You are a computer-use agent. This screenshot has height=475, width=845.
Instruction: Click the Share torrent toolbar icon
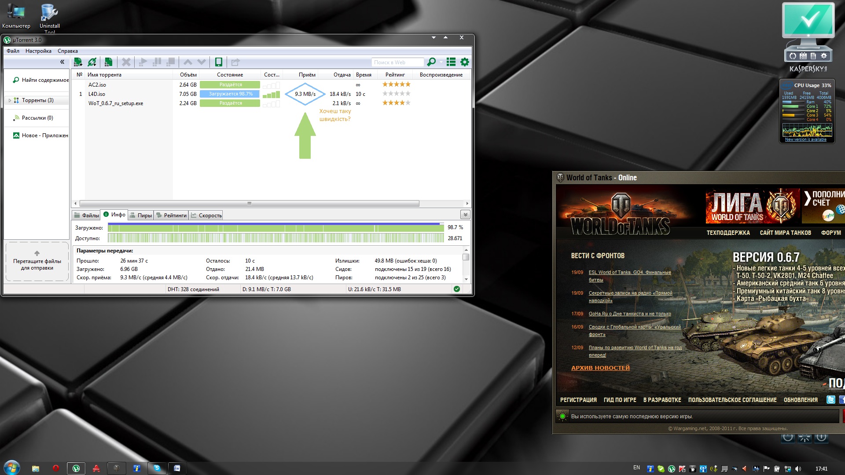click(x=235, y=62)
